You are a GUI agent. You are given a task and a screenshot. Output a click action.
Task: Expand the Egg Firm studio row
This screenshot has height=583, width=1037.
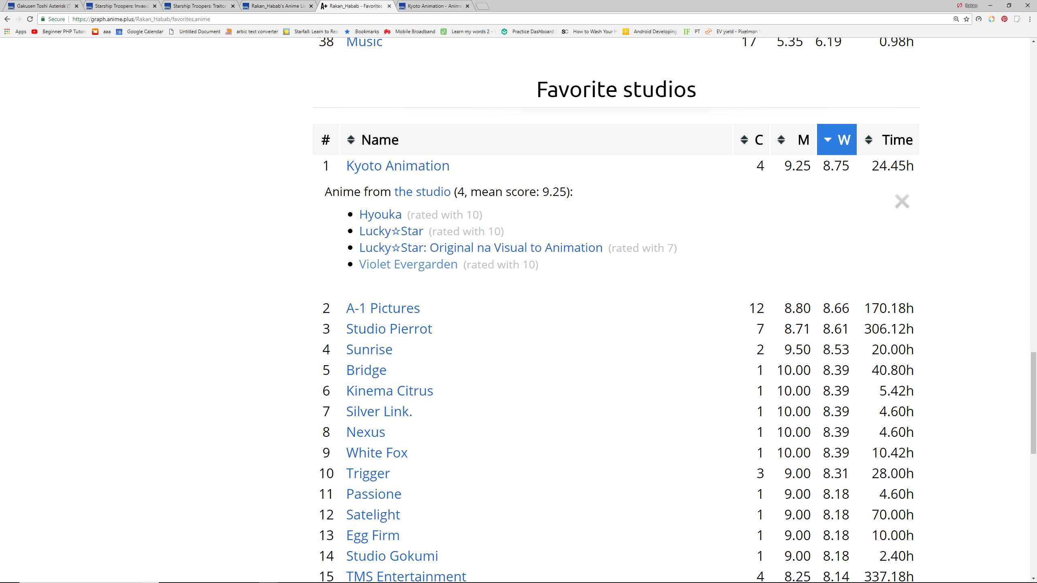(x=373, y=535)
